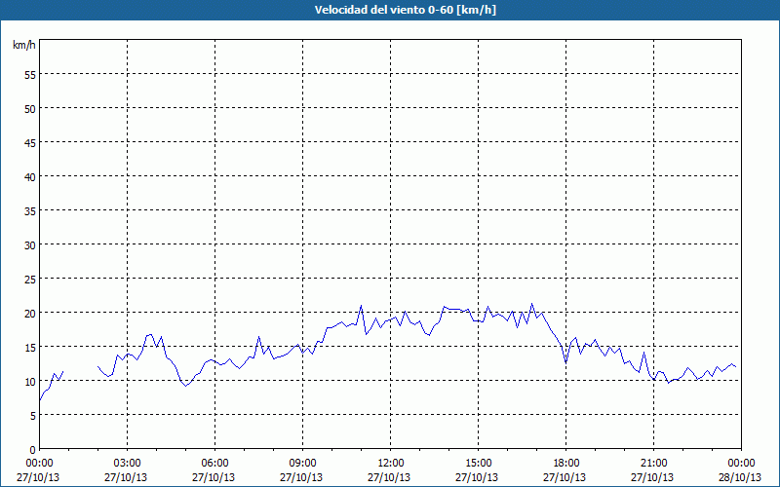Click the 'km/h' unit label on the y-axis
Image resolution: width=780 pixels, height=487 pixels.
click(x=23, y=45)
